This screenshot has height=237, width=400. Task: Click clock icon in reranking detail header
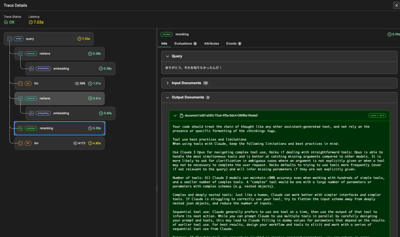pos(389,34)
